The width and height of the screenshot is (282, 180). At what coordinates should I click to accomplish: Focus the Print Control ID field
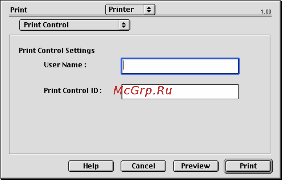click(180, 92)
